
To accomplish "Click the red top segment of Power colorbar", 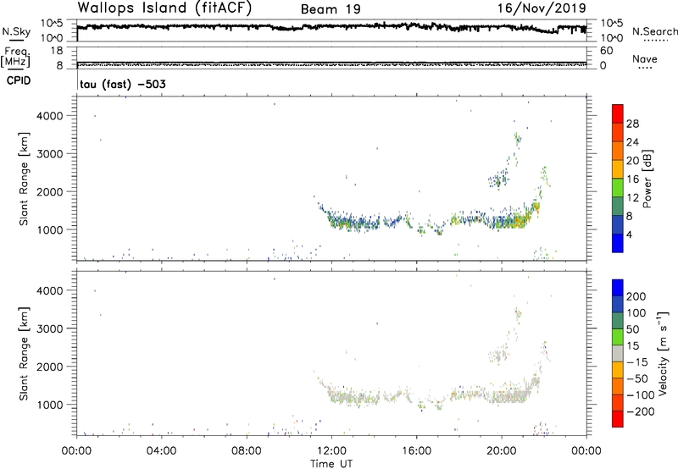I will pos(618,113).
